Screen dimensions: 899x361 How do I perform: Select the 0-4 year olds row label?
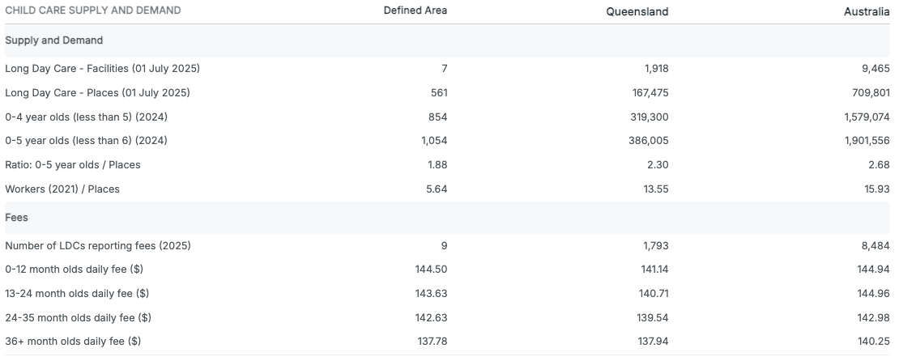87,117
